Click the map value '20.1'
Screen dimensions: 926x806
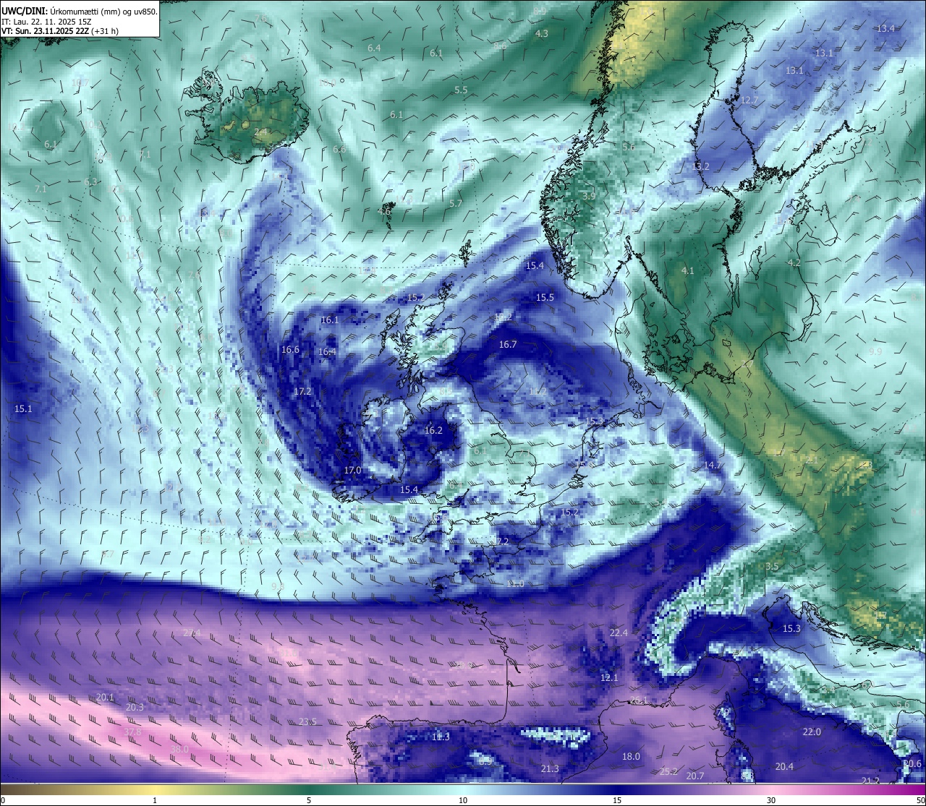click(105, 697)
